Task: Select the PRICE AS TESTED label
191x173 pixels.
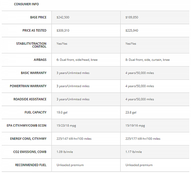Action: coord(34,30)
